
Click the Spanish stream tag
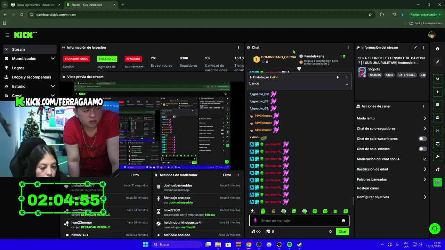coord(375,75)
